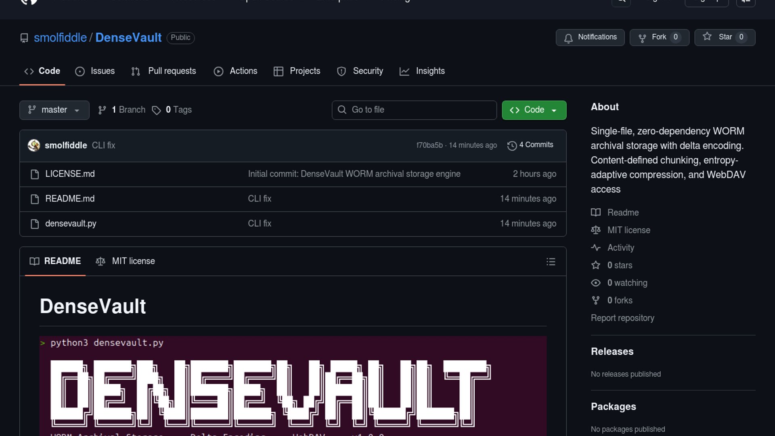
Task: Click the commit history clock icon
Action: [512, 145]
